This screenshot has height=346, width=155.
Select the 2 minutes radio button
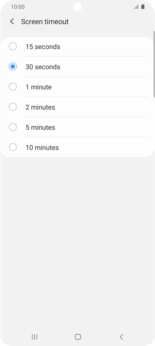13,107
